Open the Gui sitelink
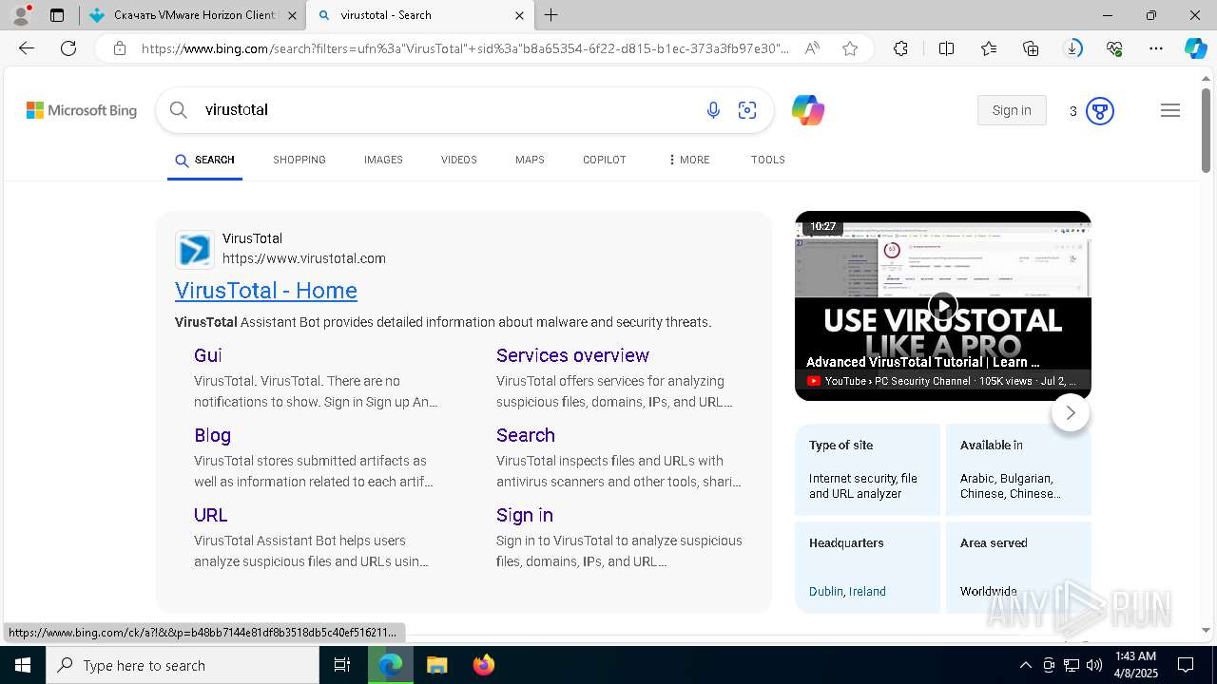The height and width of the screenshot is (684, 1217). (x=208, y=355)
